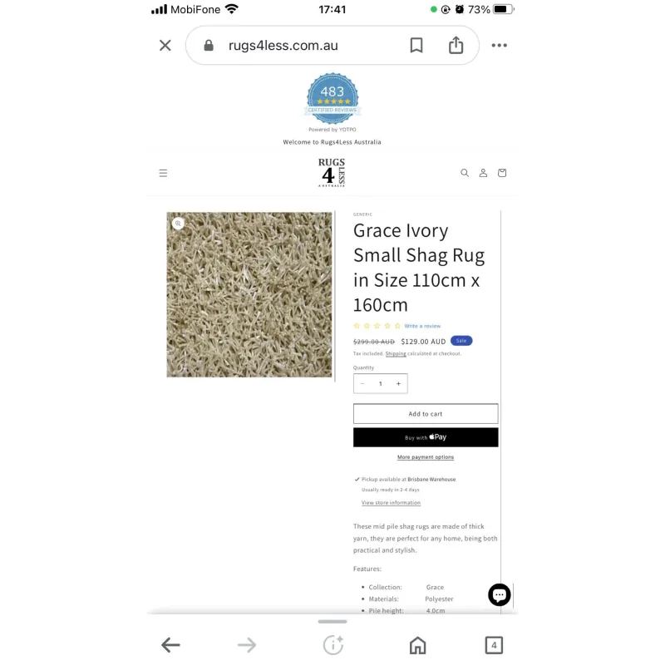Click the quantity number field

[x=381, y=383]
